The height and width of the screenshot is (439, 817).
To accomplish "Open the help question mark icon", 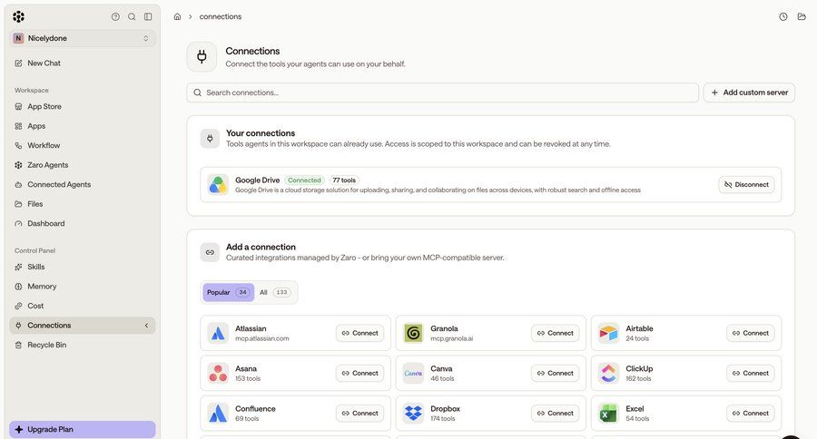I will [x=115, y=16].
